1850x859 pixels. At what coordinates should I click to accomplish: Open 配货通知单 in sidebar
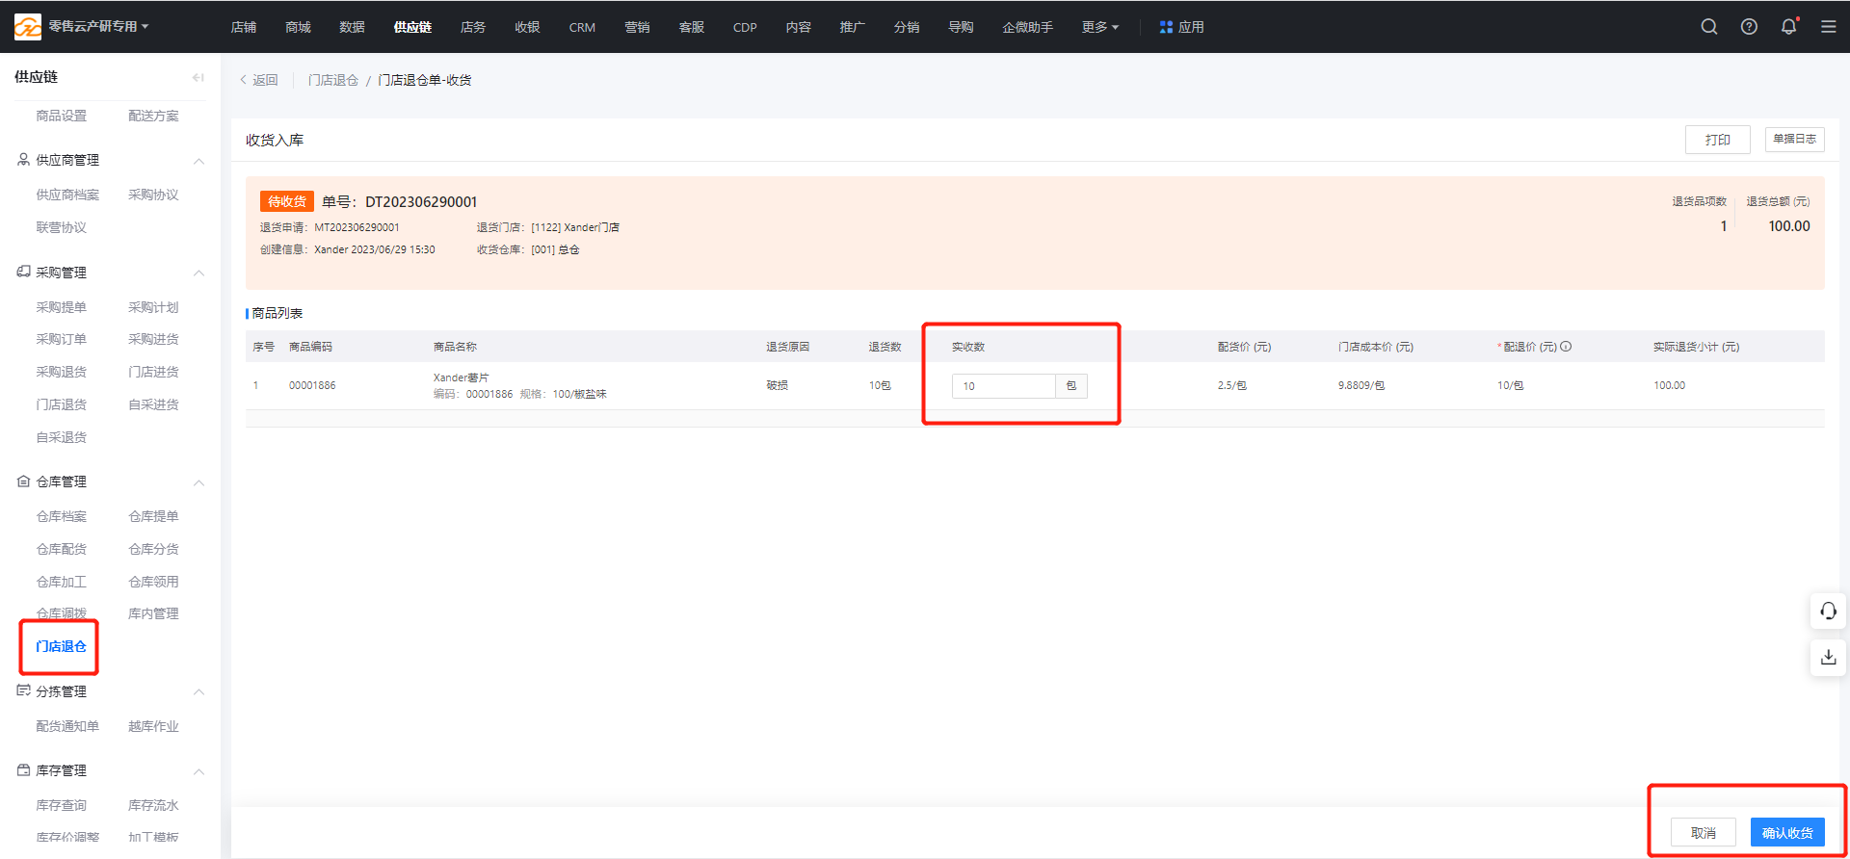pyautogui.click(x=67, y=726)
